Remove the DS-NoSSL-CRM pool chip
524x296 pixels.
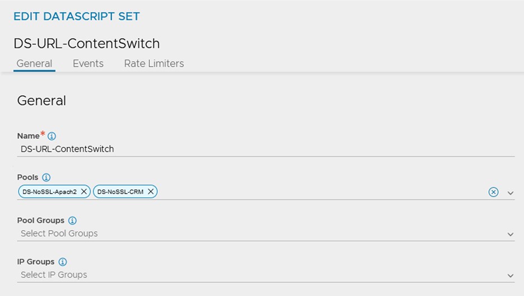pyautogui.click(x=151, y=192)
